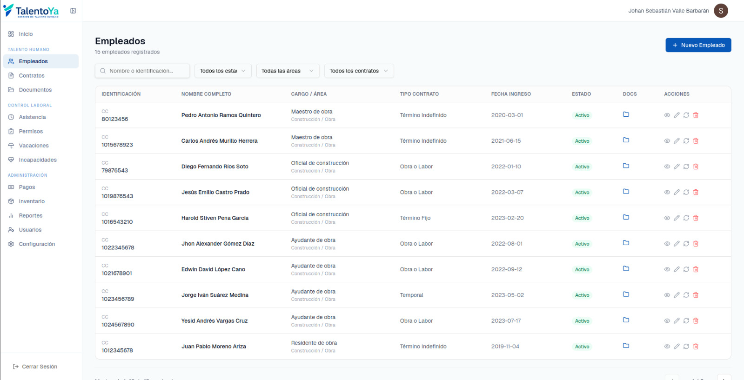Open Permisos in the sidebar

pos(41,131)
